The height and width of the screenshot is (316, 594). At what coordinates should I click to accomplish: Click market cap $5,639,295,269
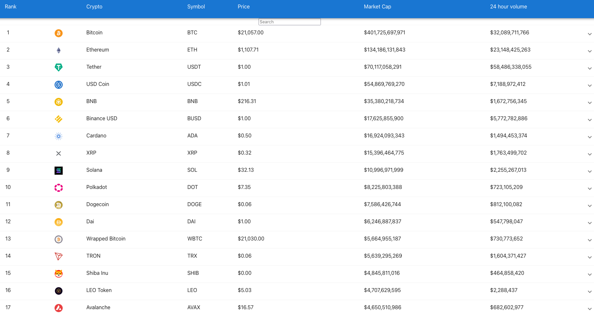(383, 256)
